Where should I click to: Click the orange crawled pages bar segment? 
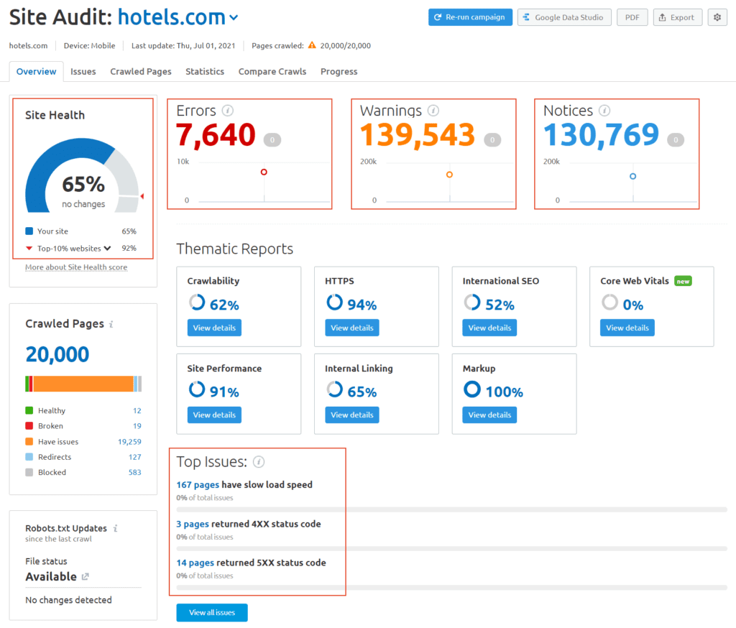tap(83, 384)
